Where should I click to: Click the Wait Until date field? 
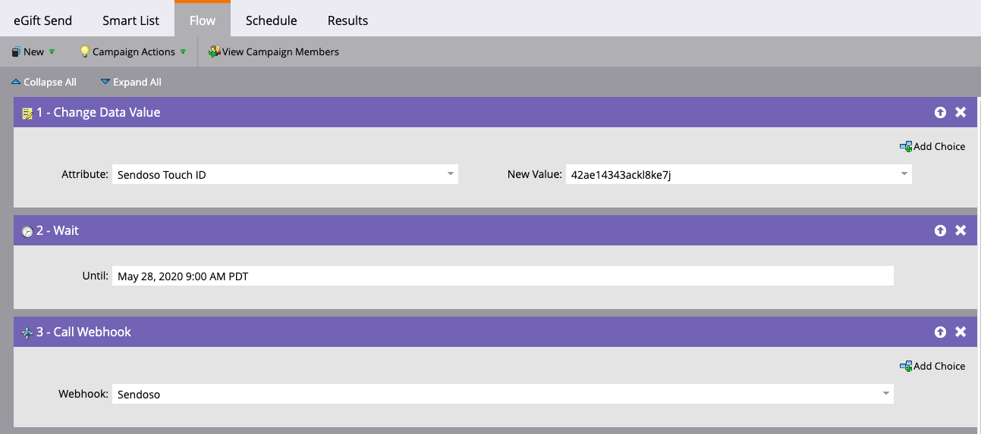(x=502, y=276)
